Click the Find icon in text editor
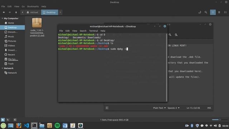 pyautogui.click(x=170, y=35)
